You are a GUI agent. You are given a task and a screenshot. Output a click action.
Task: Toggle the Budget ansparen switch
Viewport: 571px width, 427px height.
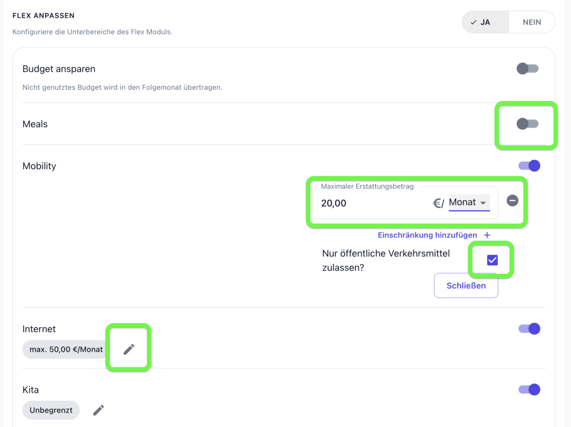coord(528,69)
